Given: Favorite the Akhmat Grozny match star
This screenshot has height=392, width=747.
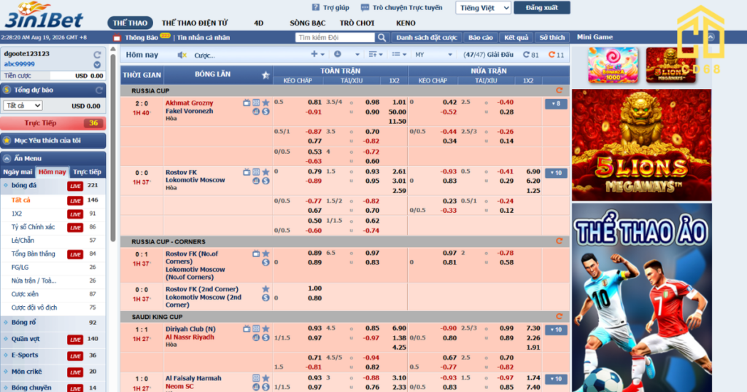Looking at the screenshot, I should pyautogui.click(x=266, y=103).
